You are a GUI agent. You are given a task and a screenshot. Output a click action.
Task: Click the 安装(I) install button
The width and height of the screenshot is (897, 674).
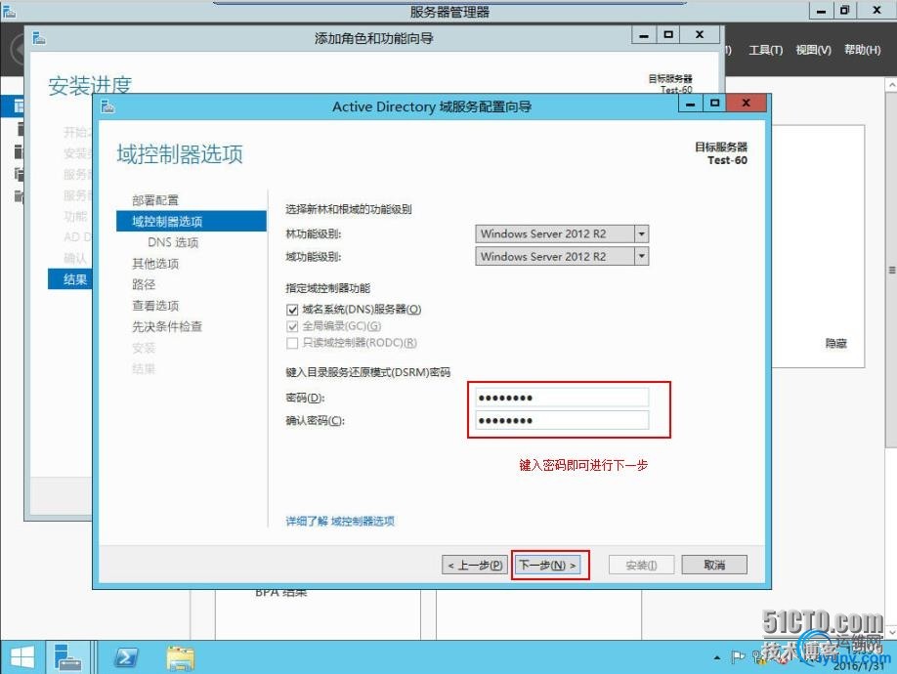click(641, 565)
